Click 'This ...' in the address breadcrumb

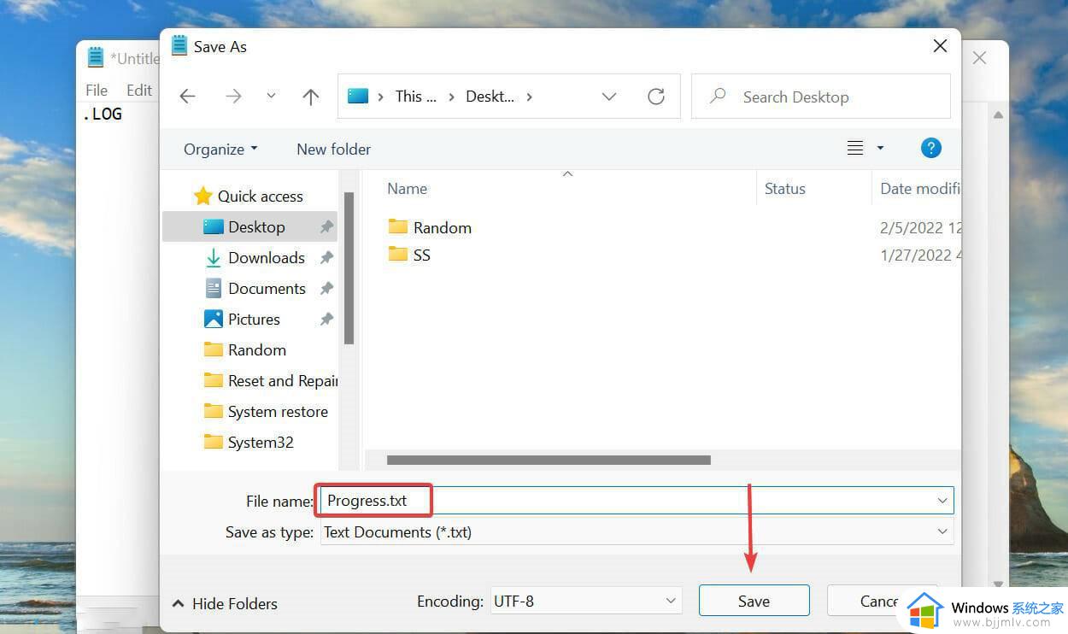(415, 97)
